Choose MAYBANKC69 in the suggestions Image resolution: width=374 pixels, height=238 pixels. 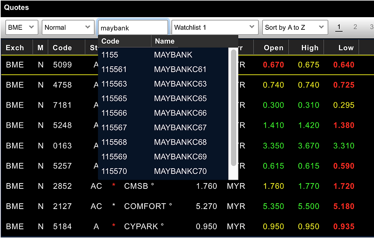point(163,157)
